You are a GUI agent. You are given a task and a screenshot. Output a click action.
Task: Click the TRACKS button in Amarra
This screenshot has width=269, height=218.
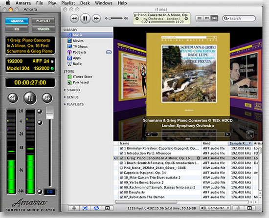(x=43, y=29)
